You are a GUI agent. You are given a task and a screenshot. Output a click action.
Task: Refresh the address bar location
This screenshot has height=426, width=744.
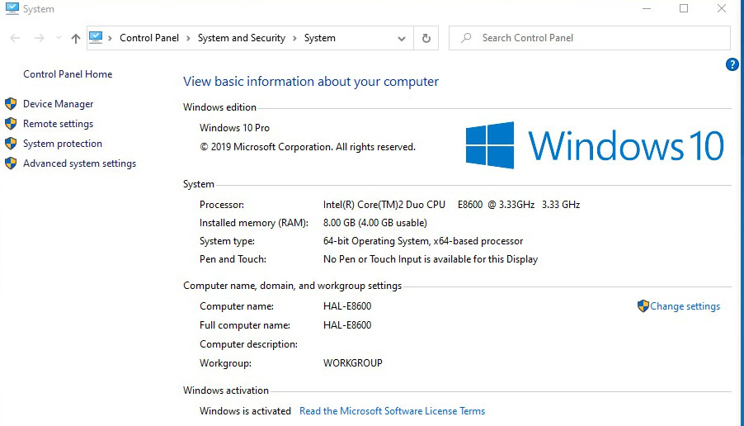point(426,38)
